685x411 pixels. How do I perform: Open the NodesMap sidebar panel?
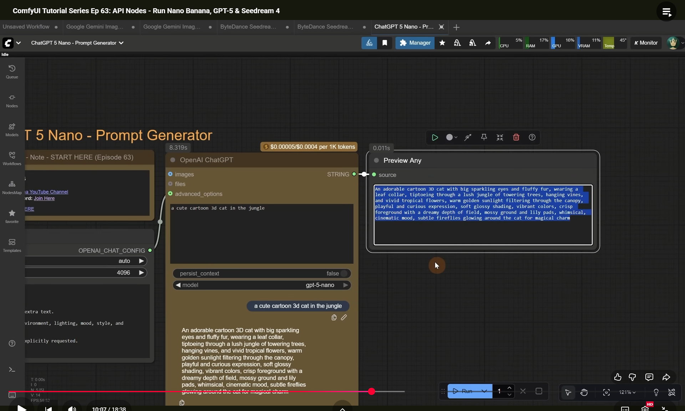click(x=12, y=187)
